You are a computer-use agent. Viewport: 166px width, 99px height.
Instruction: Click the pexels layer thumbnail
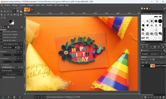point(152,66)
